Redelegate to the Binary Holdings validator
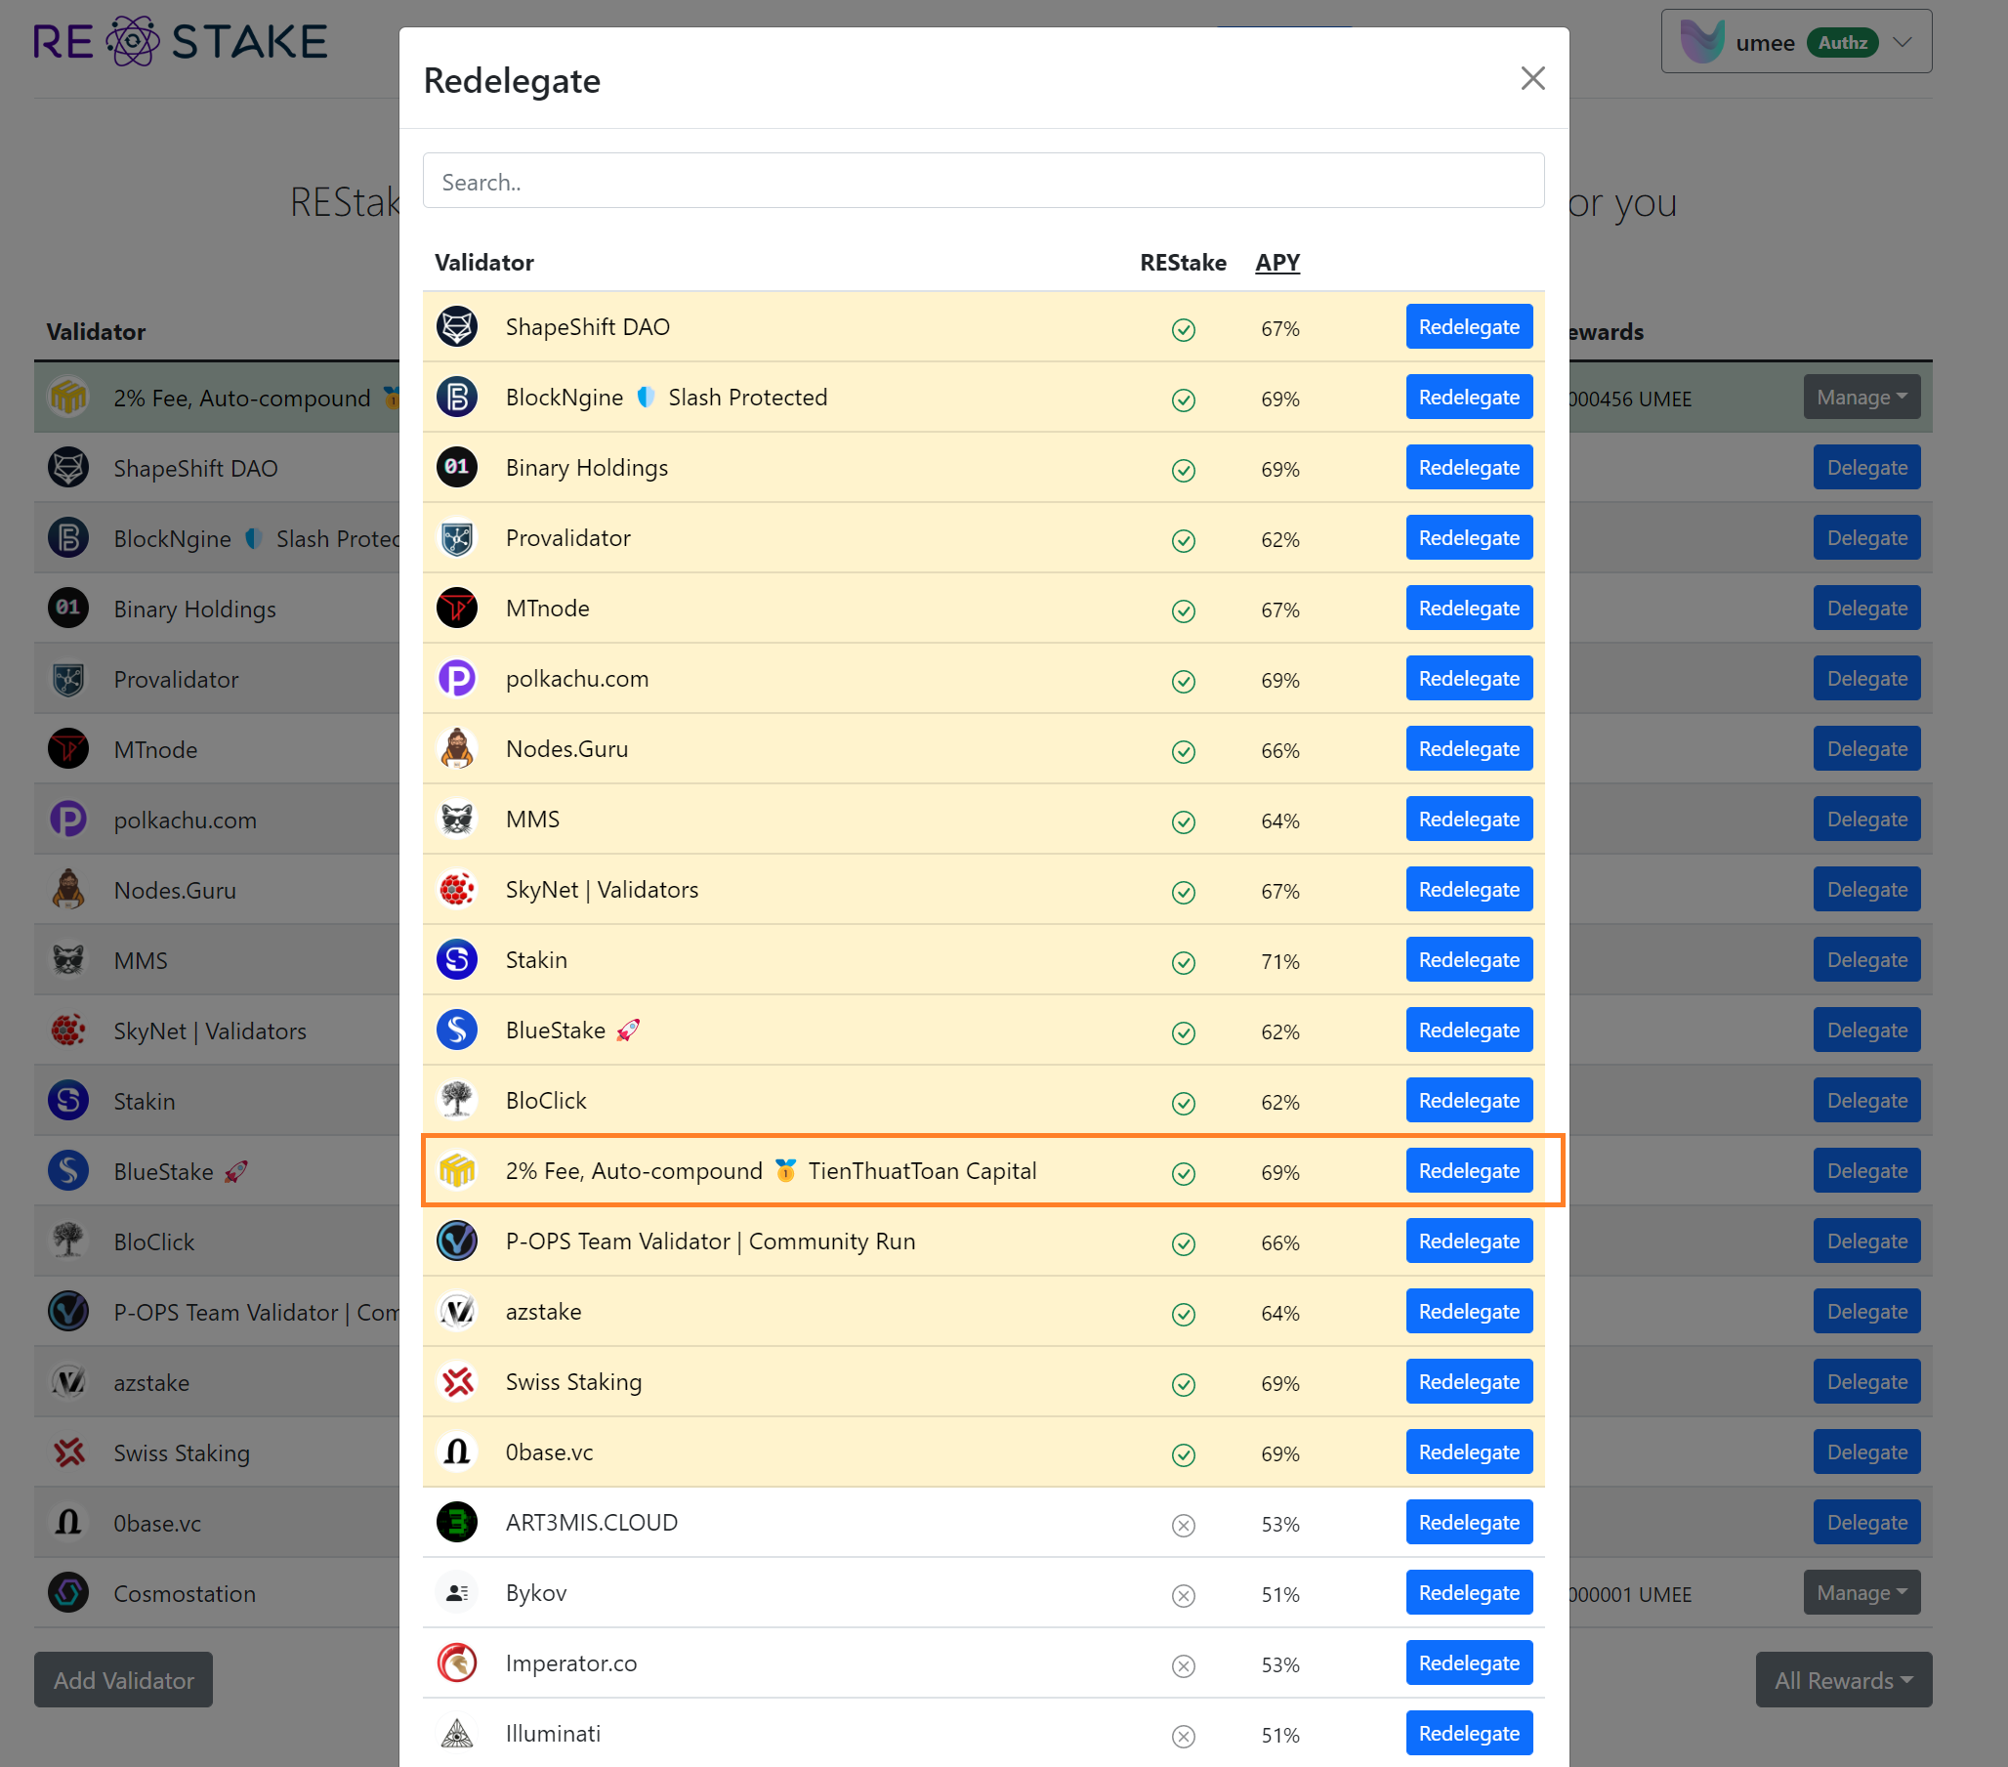 click(1468, 468)
